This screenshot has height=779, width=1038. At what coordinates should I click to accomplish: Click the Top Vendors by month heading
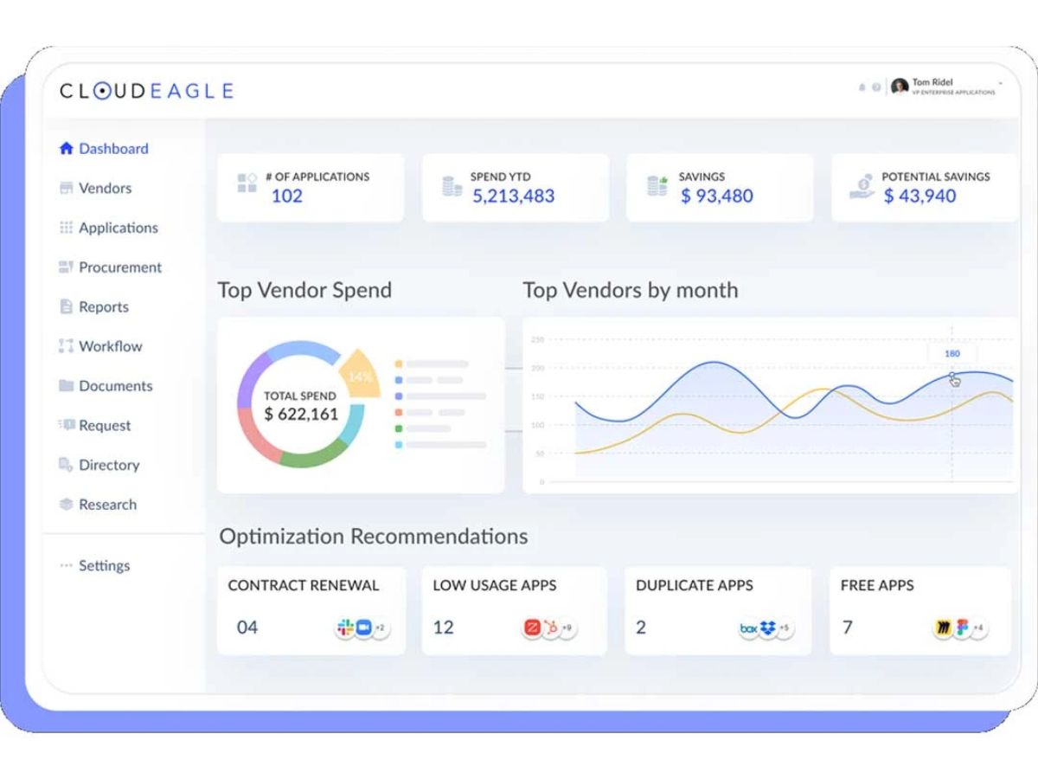coord(631,291)
